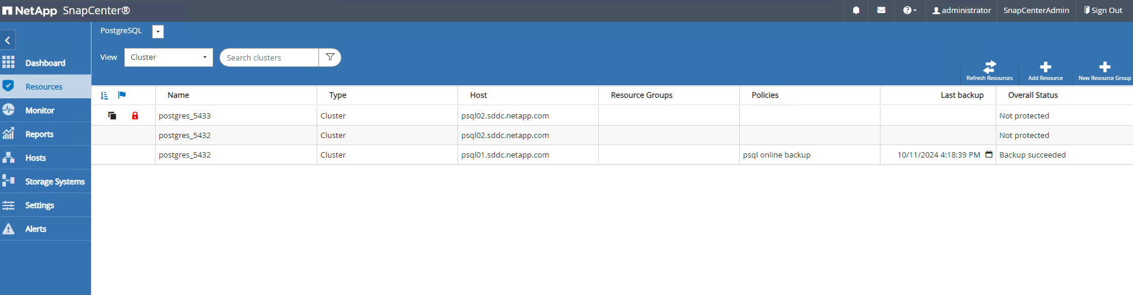1133x295 pixels.
Task: Go to the Monitor page
Action: (45, 110)
